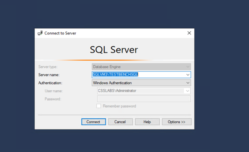The height and width of the screenshot is (152, 249).
Task: Click the Password label
Action: click(x=53, y=99)
